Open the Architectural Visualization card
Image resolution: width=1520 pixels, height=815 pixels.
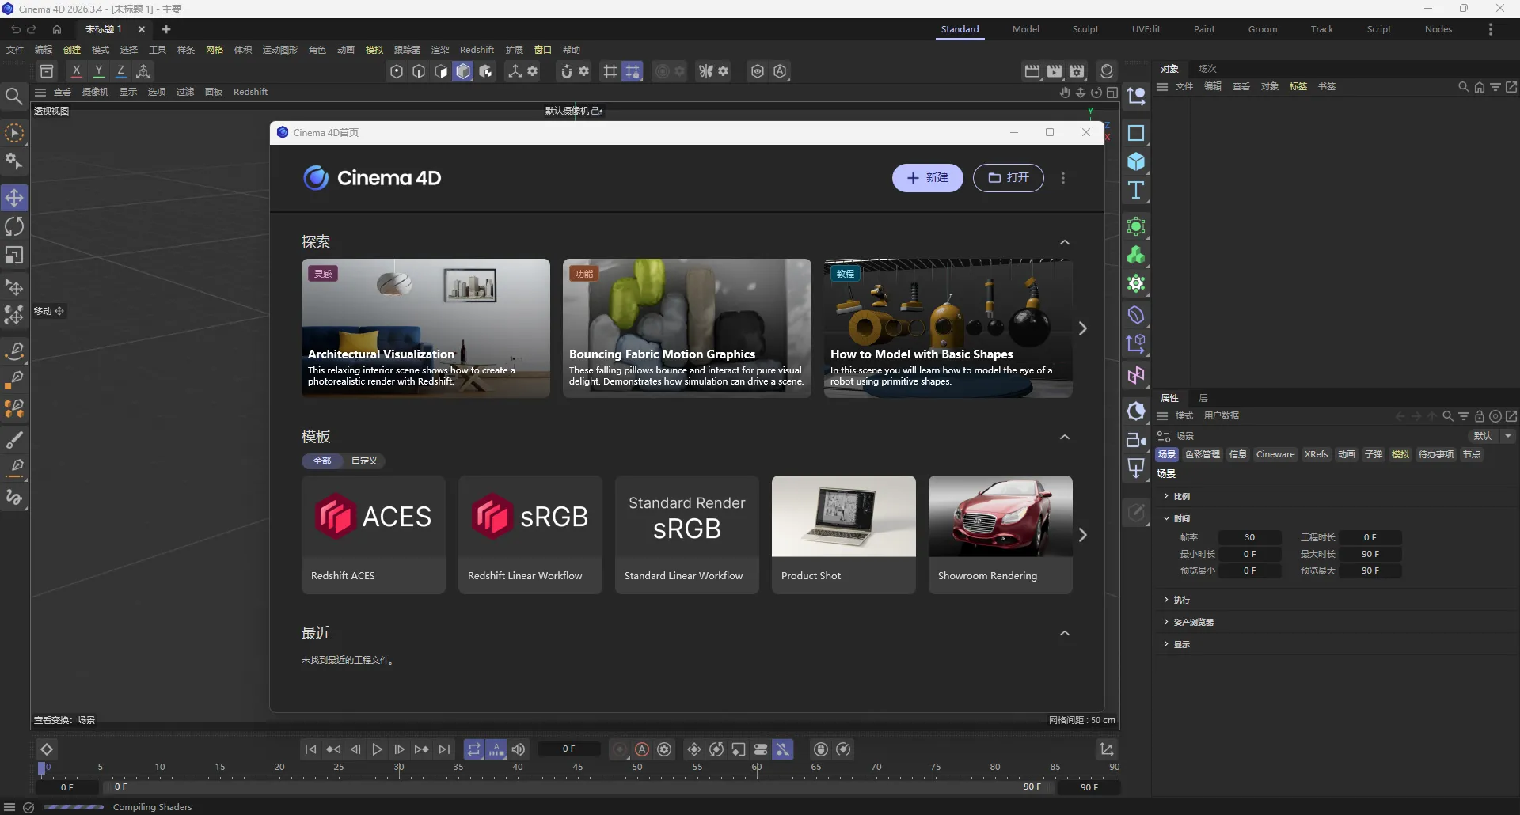tap(426, 328)
